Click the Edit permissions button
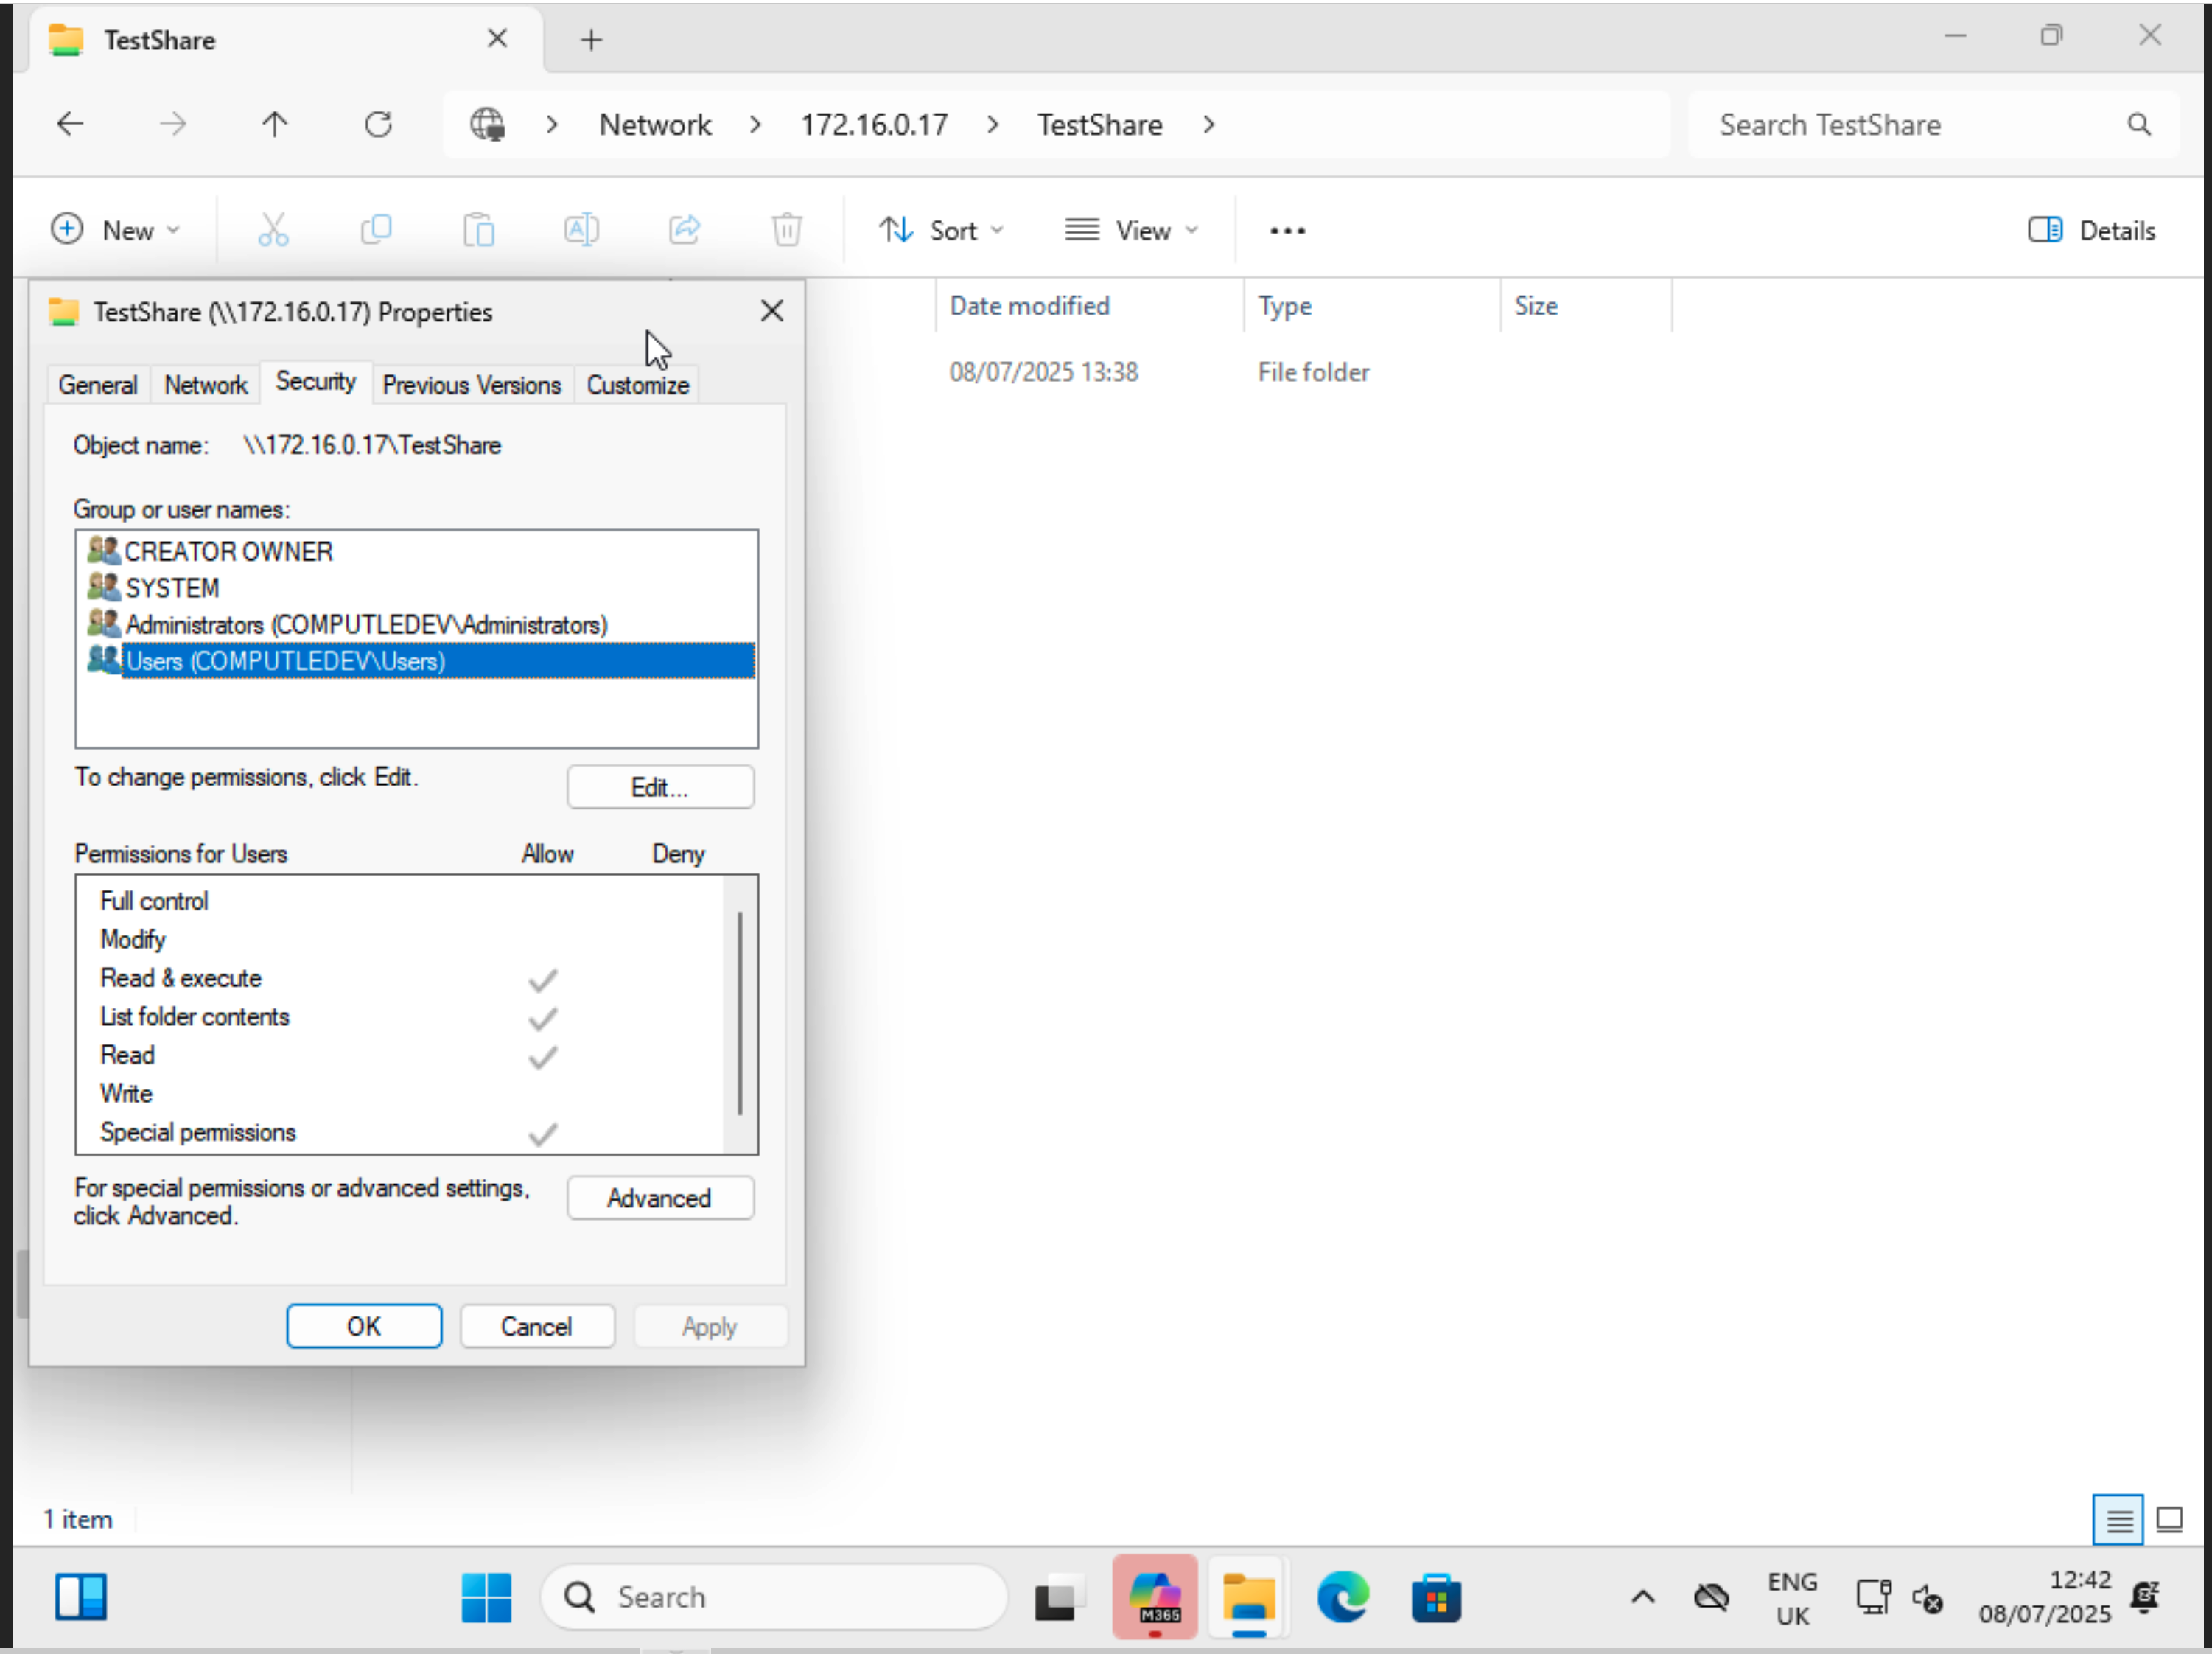The height and width of the screenshot is (1654, 2212). [x=660, y=787]
